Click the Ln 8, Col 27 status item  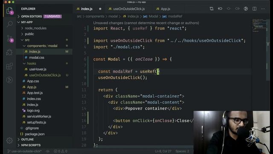[x=163, y=151]
